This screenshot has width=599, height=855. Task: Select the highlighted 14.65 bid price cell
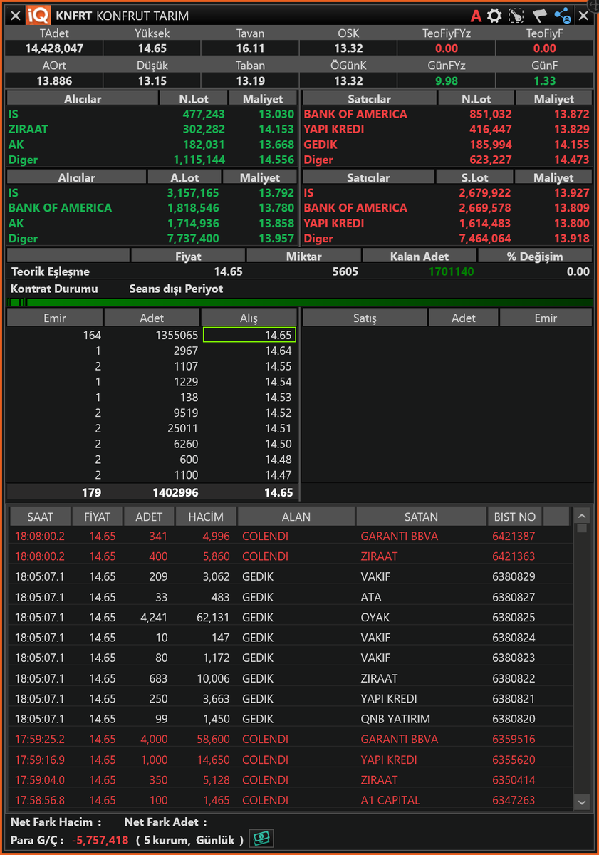tap(249, 335)
